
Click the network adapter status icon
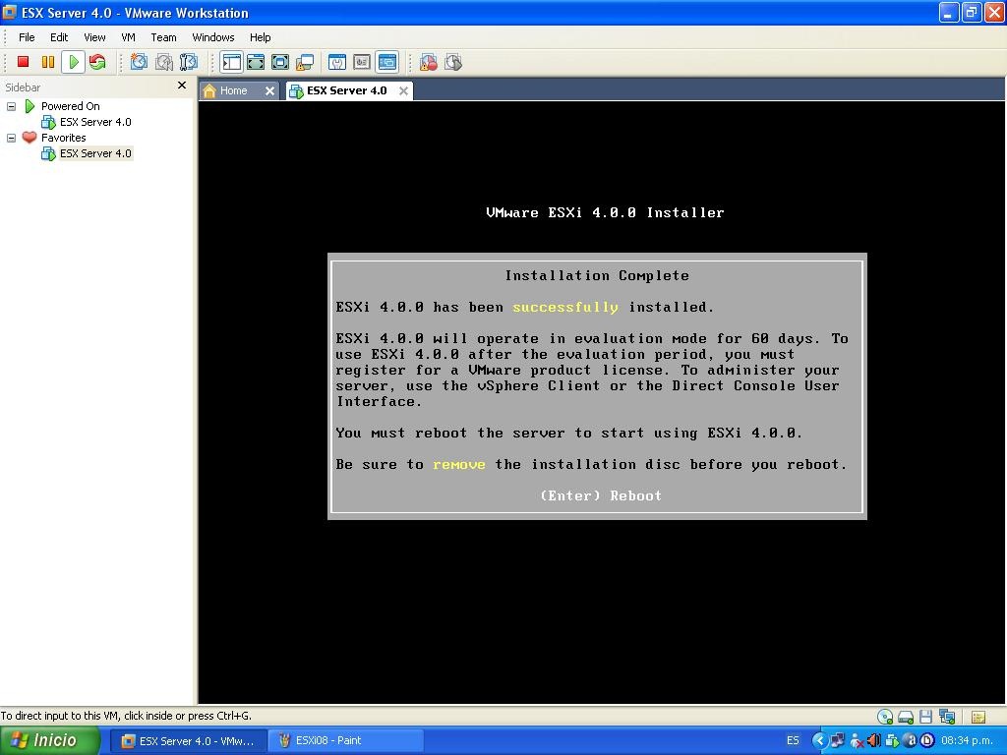click(947, 717)
